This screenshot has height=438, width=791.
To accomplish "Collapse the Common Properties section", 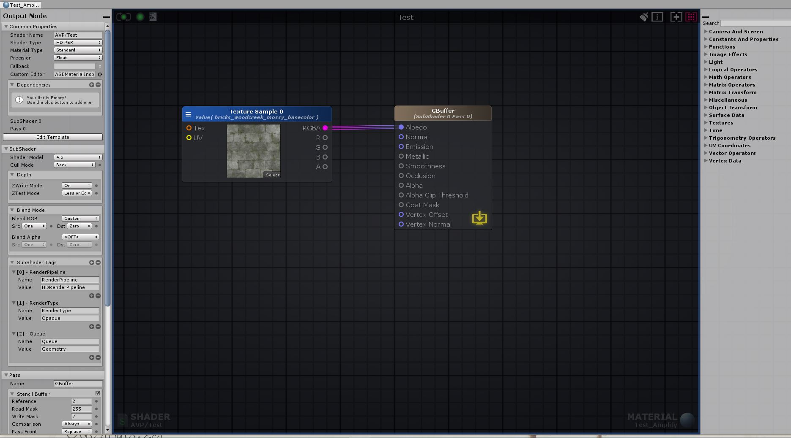I will 6,26.
